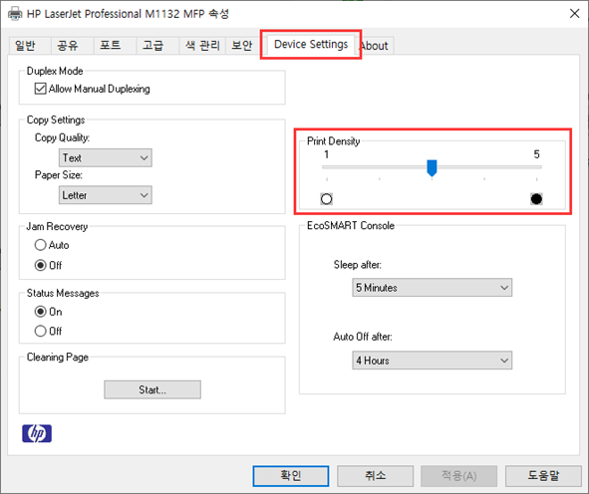589x494 pixels.
Task: Close the printer properties dialog
Action: click(x=574, y=14)
